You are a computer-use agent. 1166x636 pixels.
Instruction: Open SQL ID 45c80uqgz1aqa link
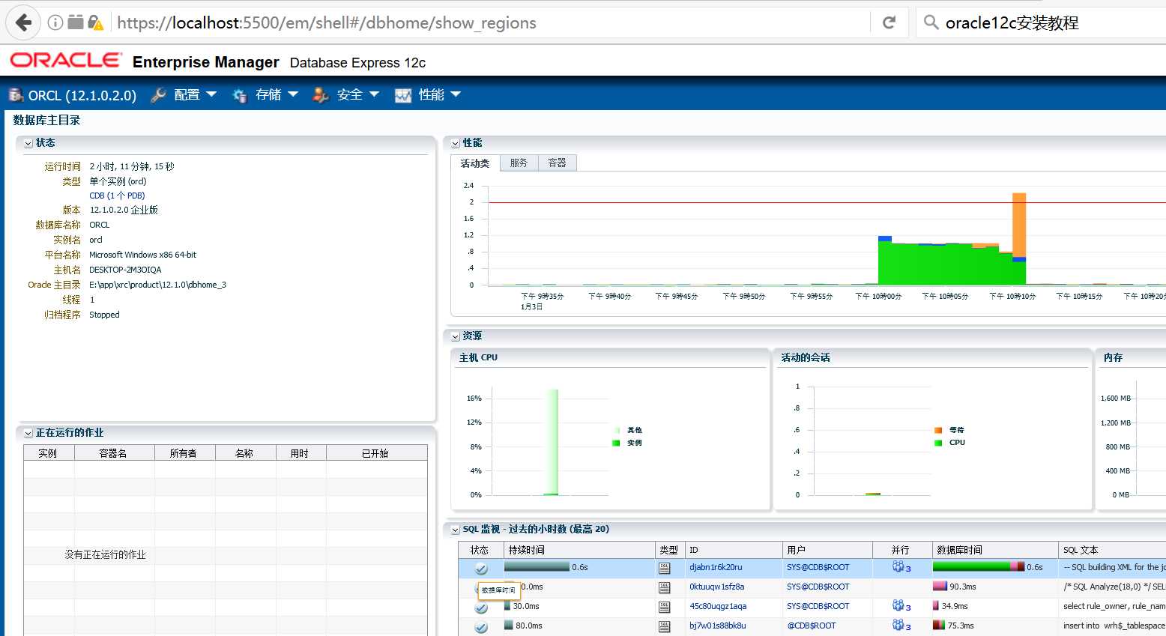(718, 607)
